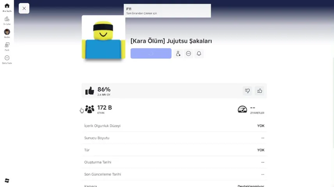Click the ZİYARETLER label
Screen dimensions: 334x187
tap(257, 113)
